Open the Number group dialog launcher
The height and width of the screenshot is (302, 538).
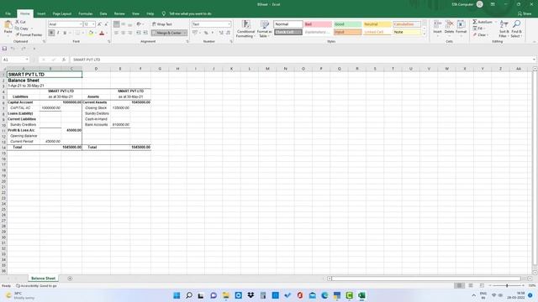231,41
